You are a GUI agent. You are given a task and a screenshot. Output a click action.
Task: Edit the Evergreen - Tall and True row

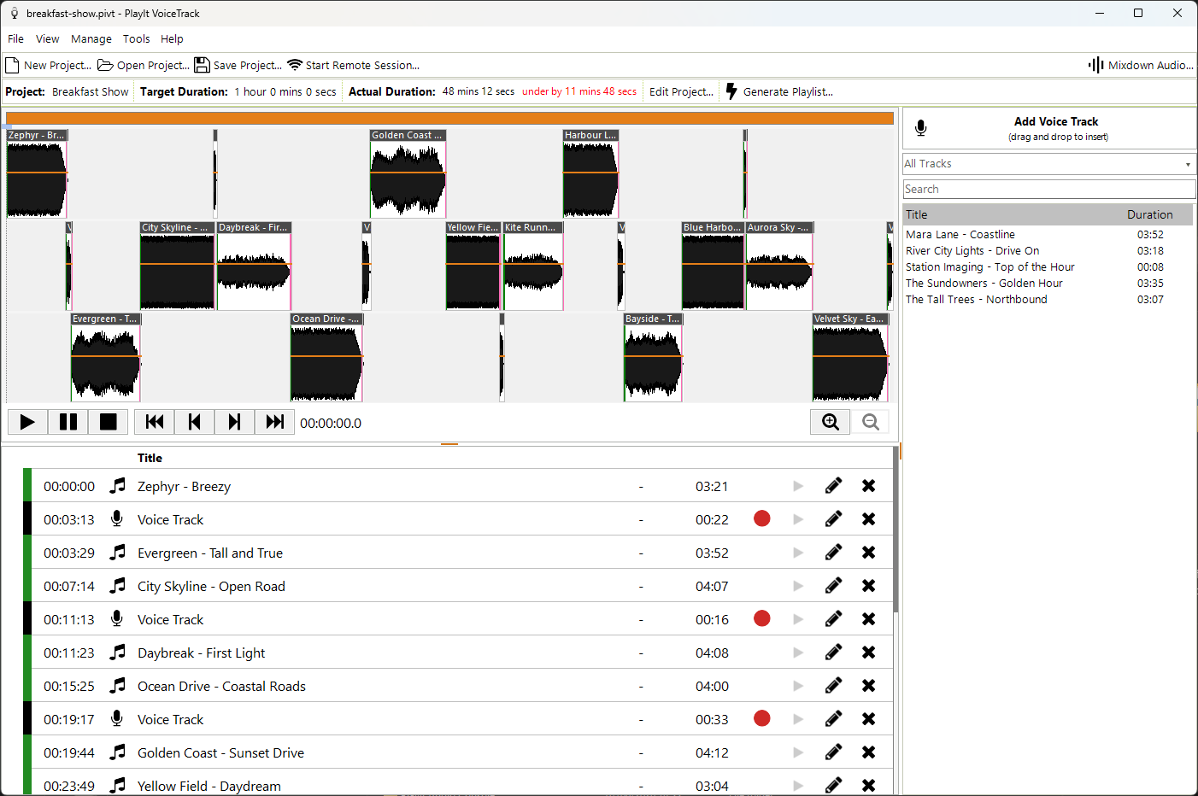tap(834, 552)
